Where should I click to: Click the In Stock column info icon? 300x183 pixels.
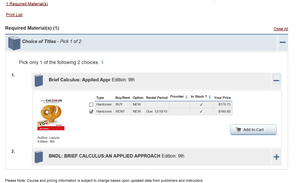(209, 97)
